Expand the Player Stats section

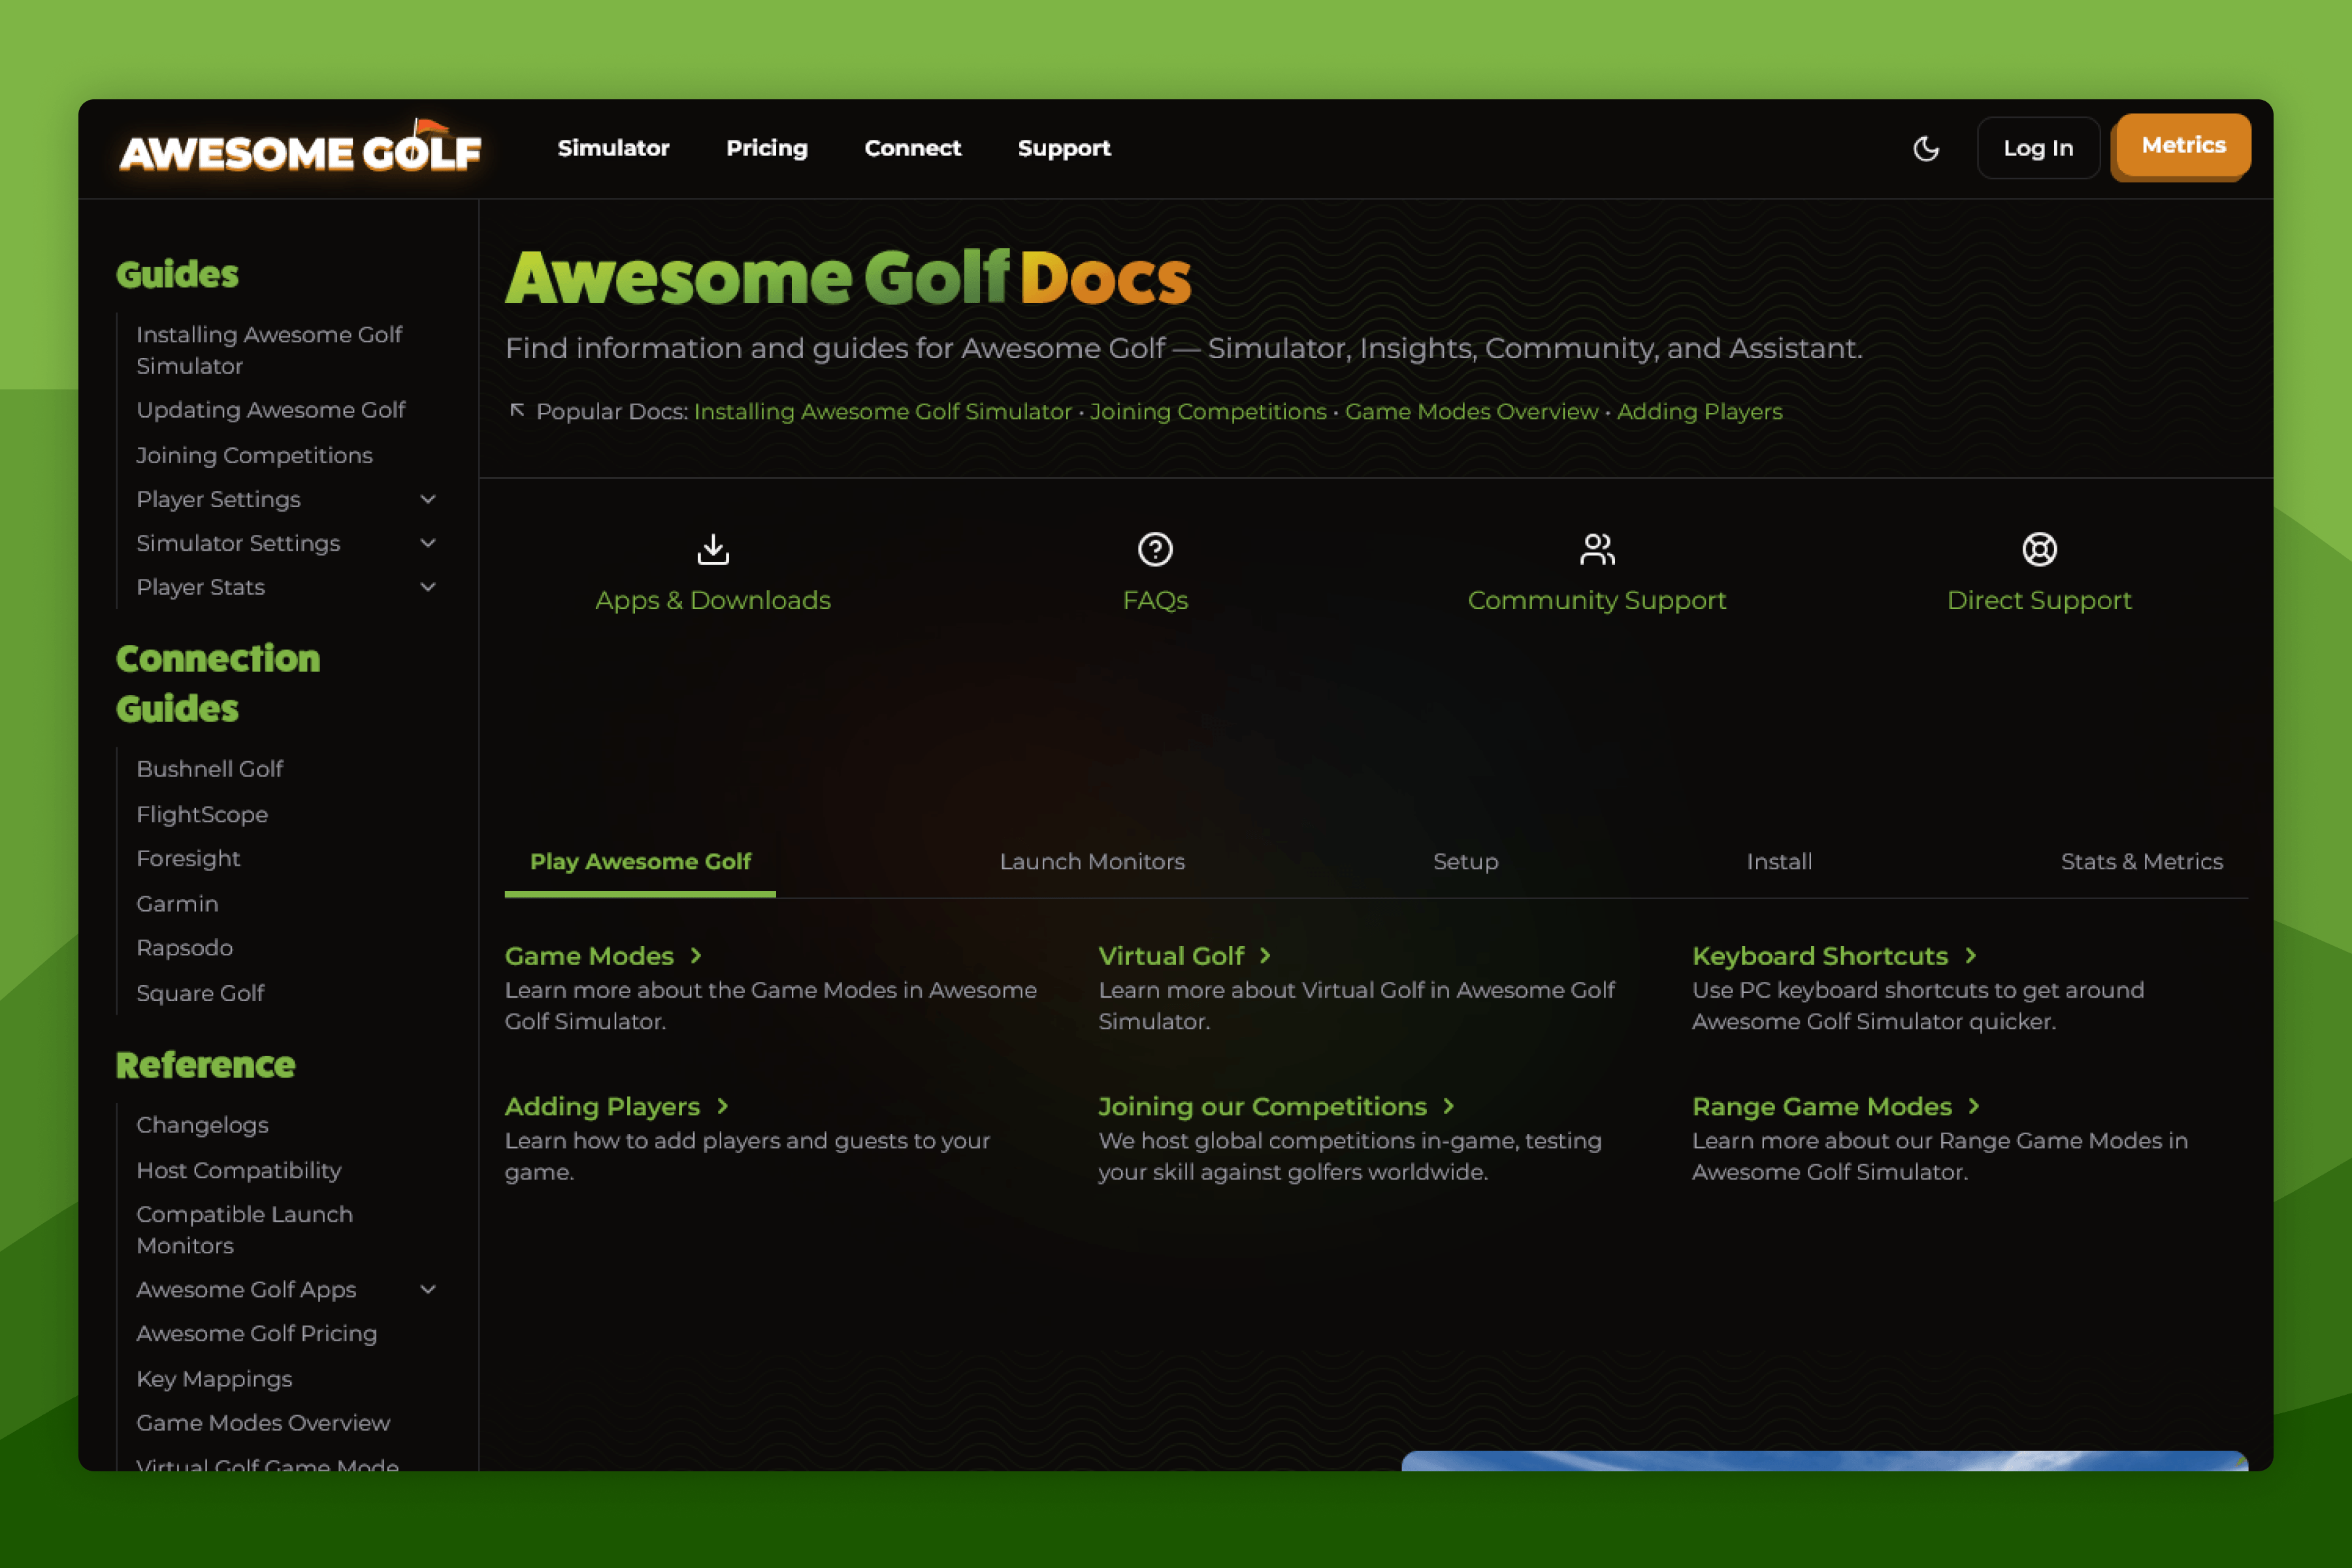[x=429, y=587]
